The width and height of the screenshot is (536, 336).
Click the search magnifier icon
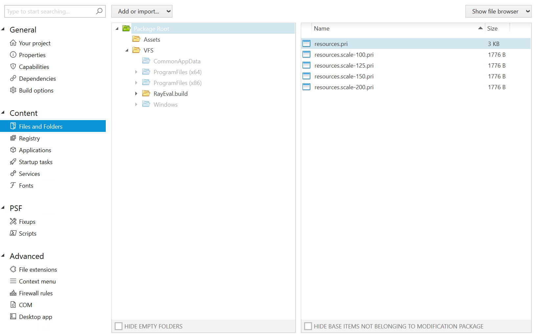click(x=99, y=11)
